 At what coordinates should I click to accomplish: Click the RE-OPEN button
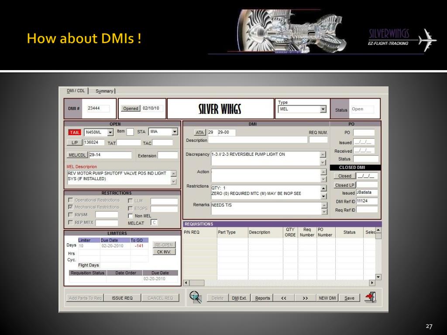pos(164,245)
